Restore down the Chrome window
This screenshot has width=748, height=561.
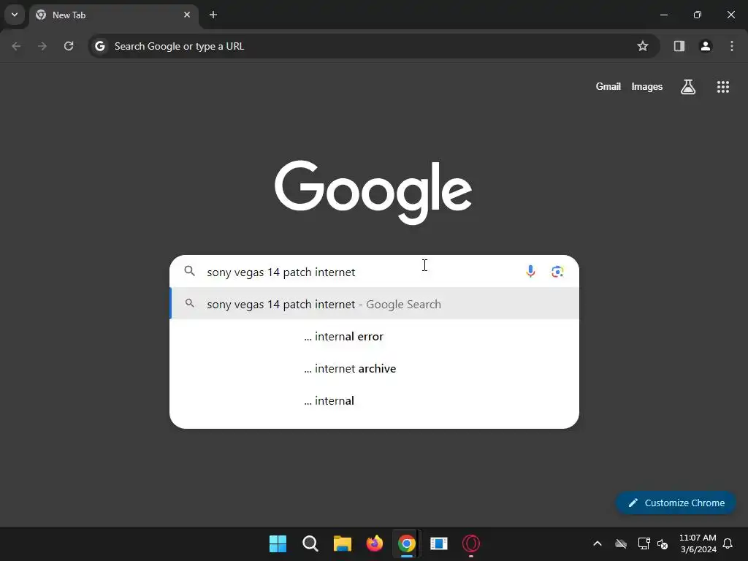698,15
